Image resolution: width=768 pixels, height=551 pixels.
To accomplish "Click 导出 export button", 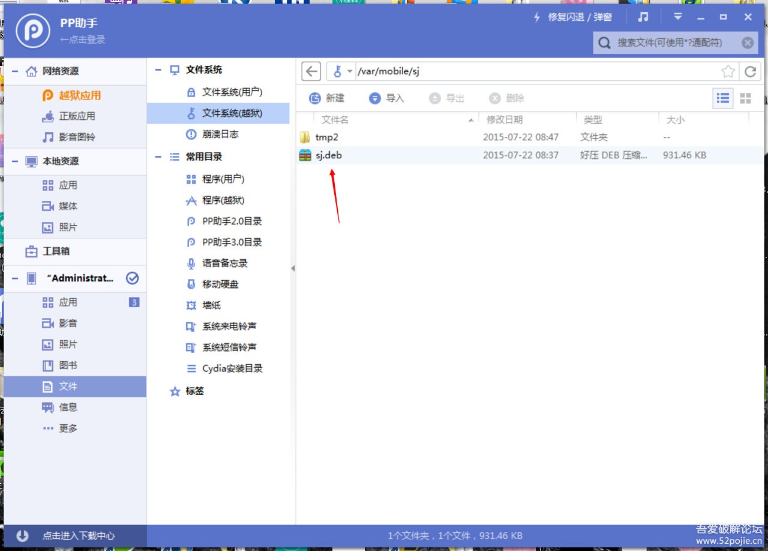I will click(447, 98).
